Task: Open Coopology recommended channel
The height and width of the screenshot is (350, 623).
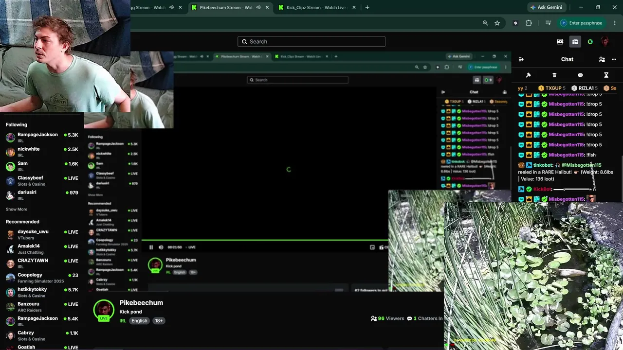Action: coord(42,278)
